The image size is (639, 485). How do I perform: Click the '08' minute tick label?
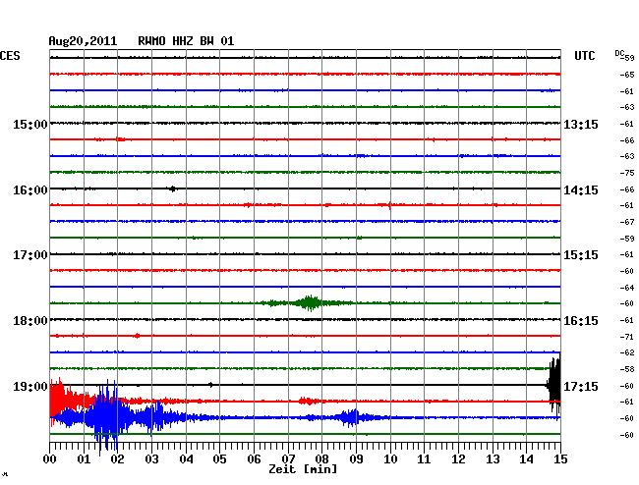point(321,458)
